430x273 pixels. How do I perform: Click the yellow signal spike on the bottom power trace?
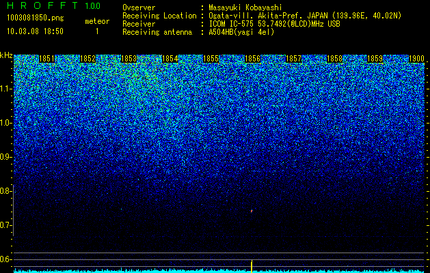[x=252, y=266]
